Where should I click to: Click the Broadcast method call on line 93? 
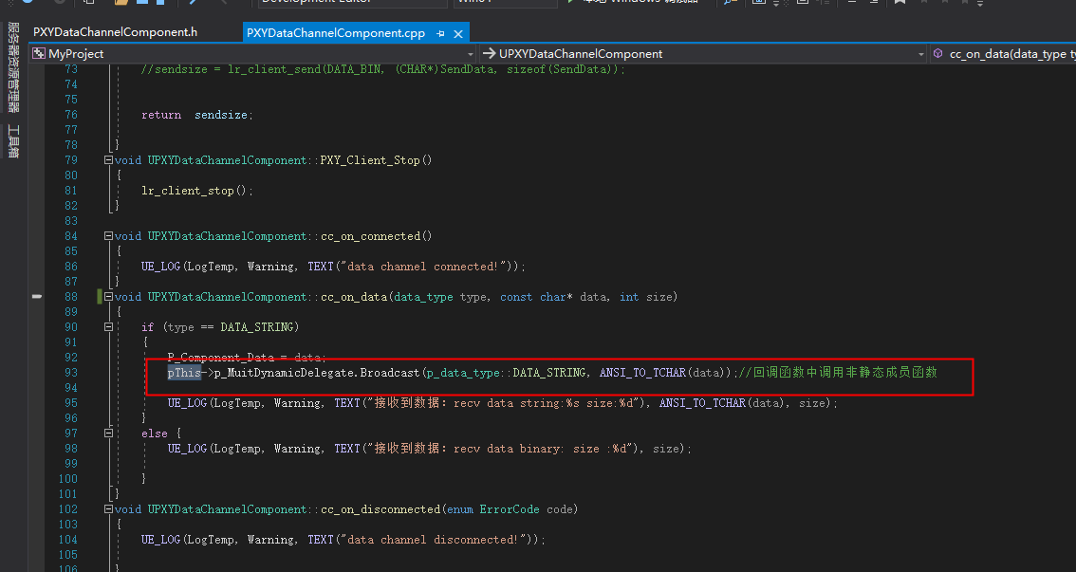(x=389, y=373)
